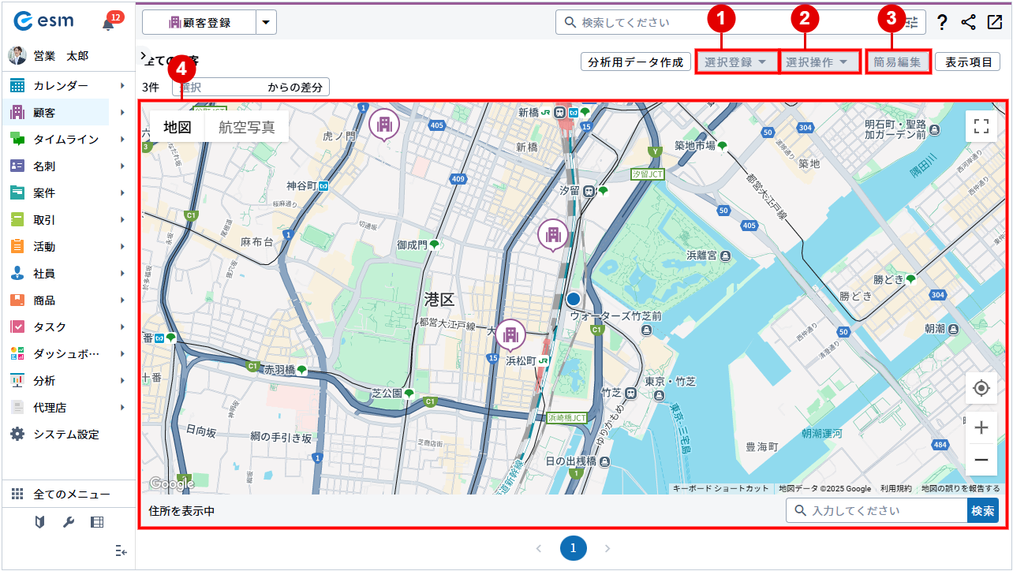Open the notifications bell icon
The width and height of the screenshot is (1013, 571).
pos(109,24)
